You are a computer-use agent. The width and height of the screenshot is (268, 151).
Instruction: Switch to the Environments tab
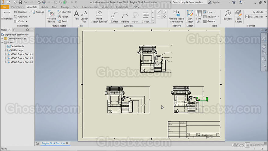click(90, 7)
